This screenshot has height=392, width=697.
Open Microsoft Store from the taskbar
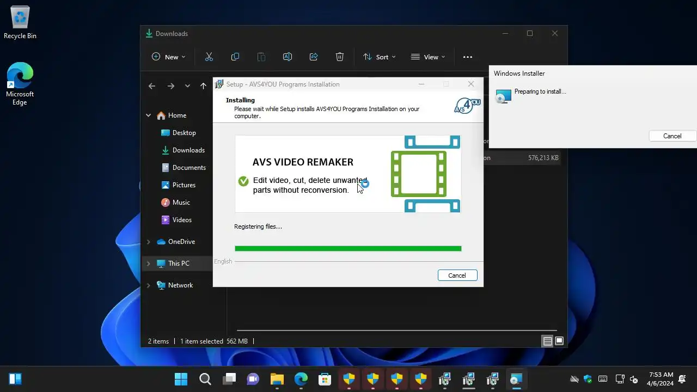point(325,379)
